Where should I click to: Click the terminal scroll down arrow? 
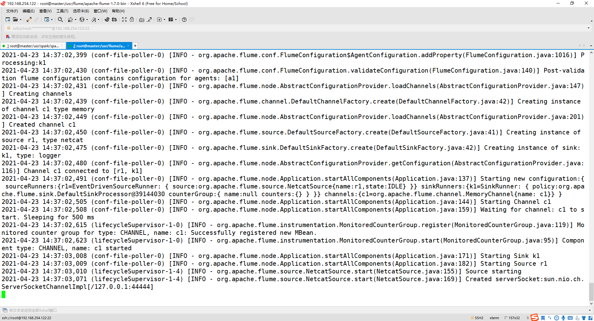point(591,304)
